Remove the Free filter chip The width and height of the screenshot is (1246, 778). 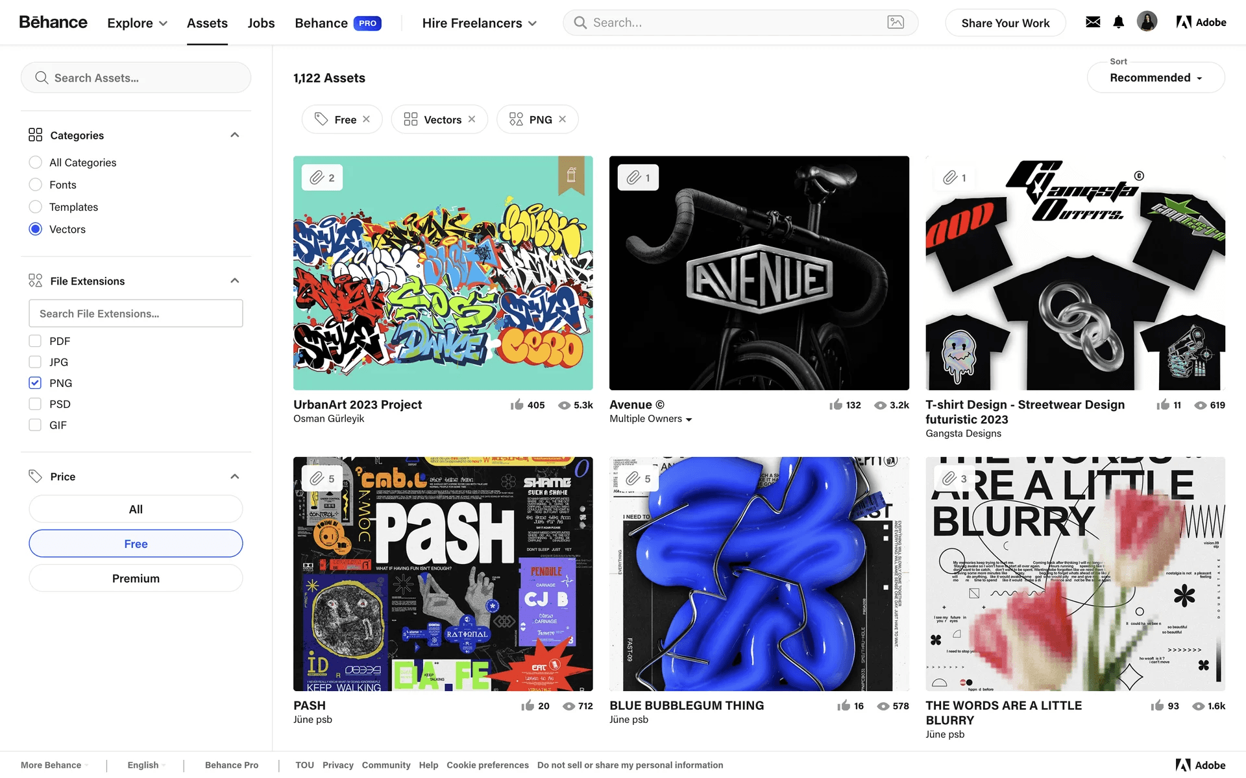click(x=367, y=119)
